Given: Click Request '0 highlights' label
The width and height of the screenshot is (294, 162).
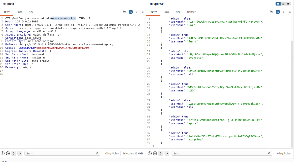Looking at the screenshot, I should [x=112, y=153].
